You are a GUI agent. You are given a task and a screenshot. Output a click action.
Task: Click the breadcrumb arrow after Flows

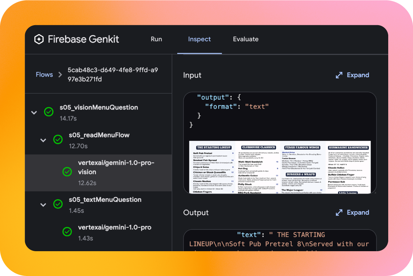(x=60, y=75)
